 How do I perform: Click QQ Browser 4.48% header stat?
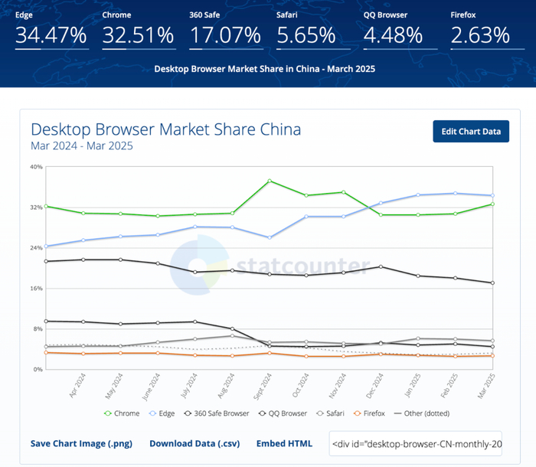(400, 30)
